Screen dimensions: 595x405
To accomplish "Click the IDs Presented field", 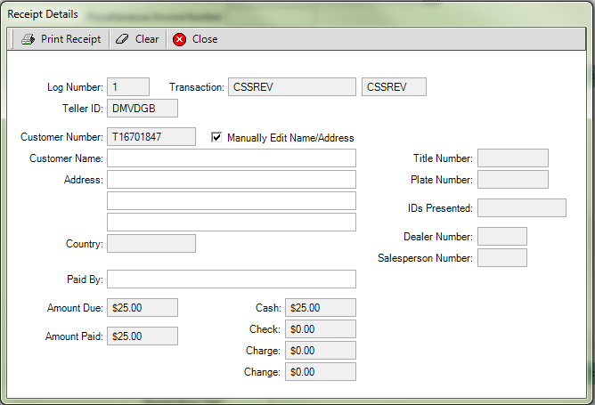I will click(x=521, y=208).
